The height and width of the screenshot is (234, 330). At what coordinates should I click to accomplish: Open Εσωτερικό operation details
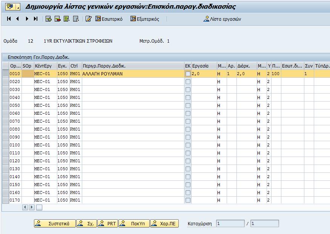109,19
